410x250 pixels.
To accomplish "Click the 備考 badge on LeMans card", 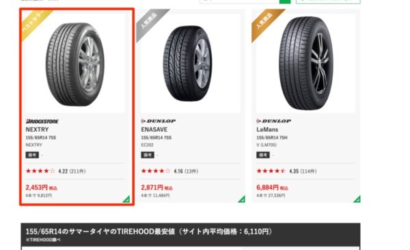I will [x=263, y=155].
